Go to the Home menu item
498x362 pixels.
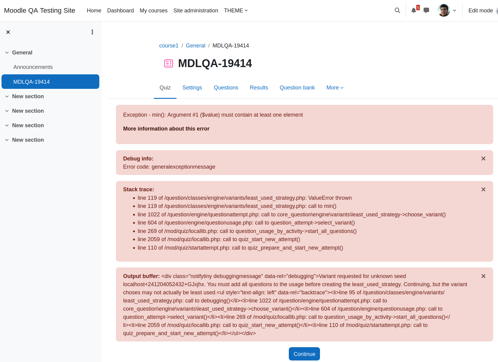click(94, 11)
